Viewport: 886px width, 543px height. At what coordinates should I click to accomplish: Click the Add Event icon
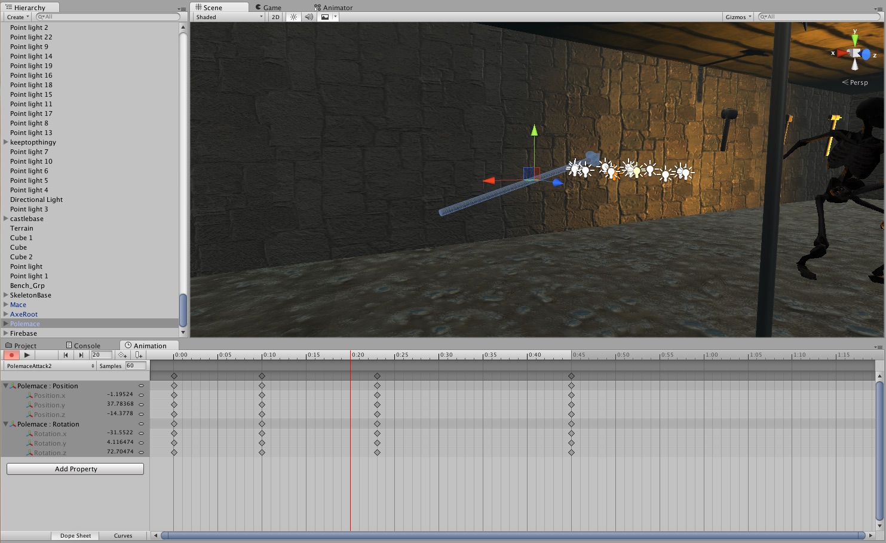[139, 355]
